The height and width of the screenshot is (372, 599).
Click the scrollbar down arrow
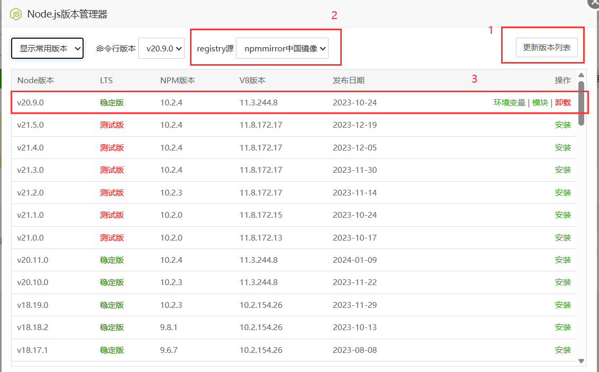[582, 361]
